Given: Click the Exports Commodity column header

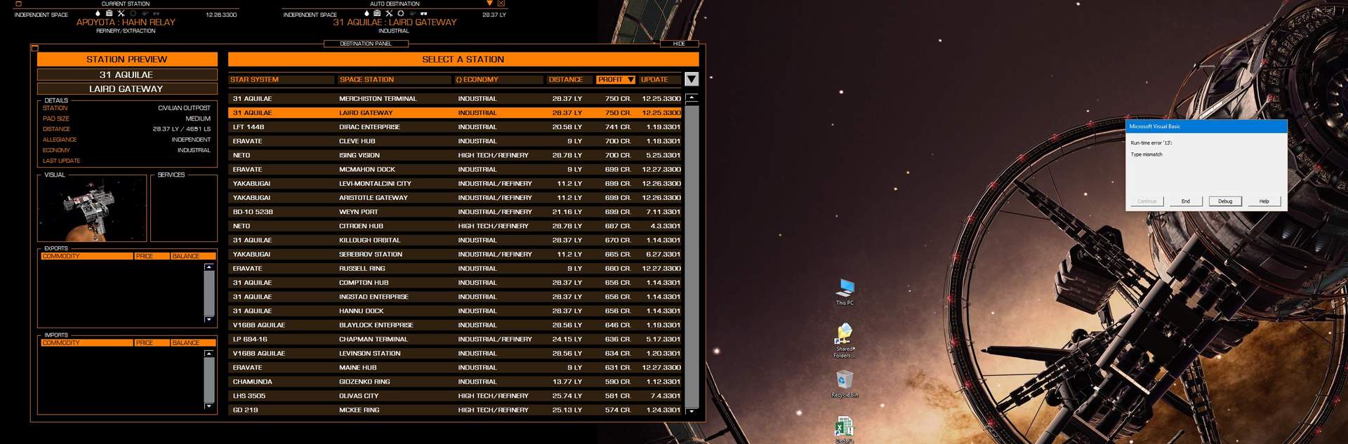Looking at the screenshot, I should click(x=87, y=256).
